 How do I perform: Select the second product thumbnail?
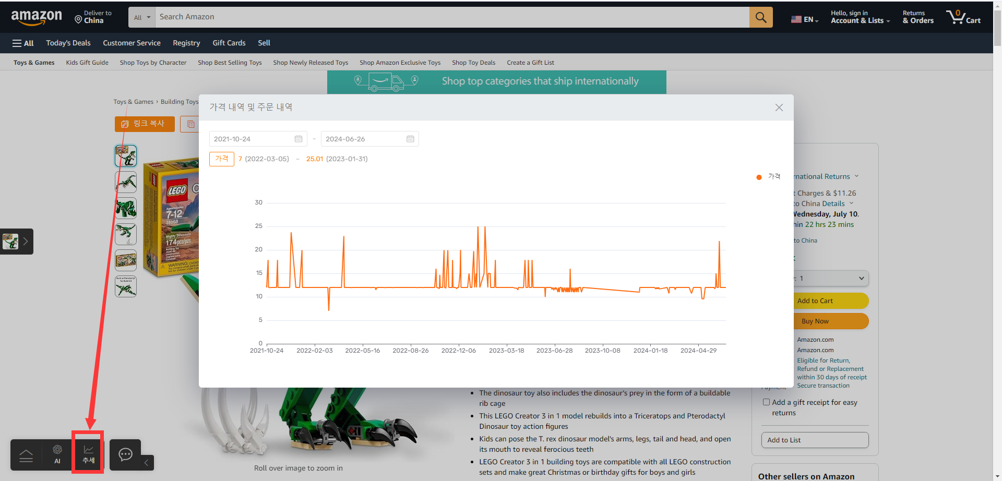[x=126, y=182]
